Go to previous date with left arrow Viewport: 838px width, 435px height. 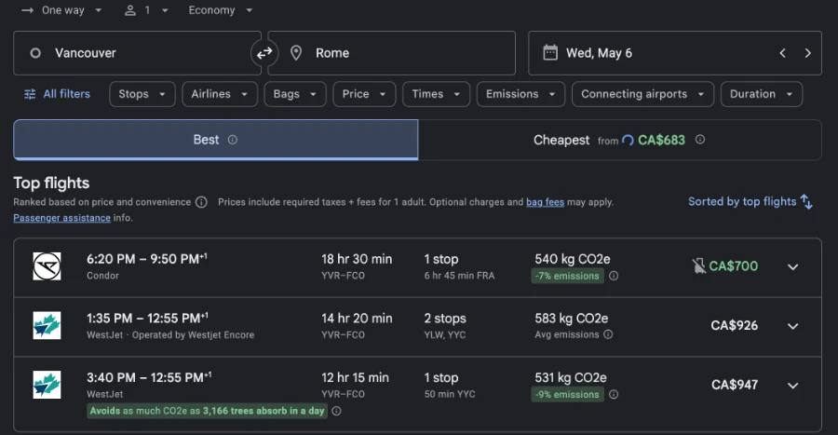[x=782, y=53]
